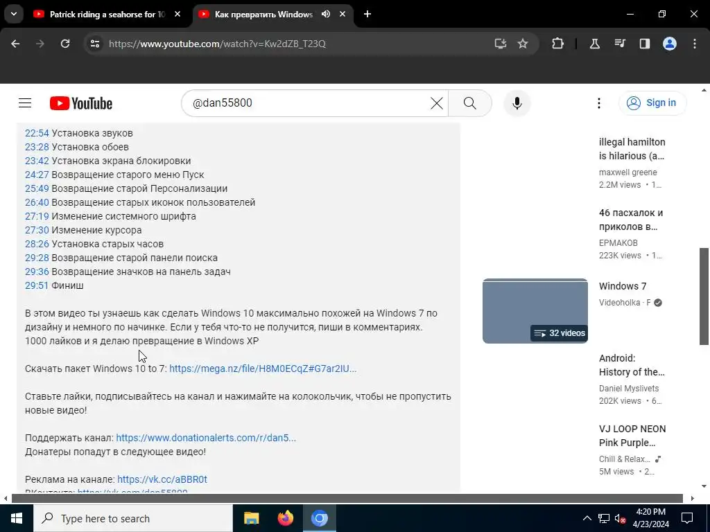This screenshot has height=532, width=710.
Task: Clear the search text with X
Action: tap(437, 103)
